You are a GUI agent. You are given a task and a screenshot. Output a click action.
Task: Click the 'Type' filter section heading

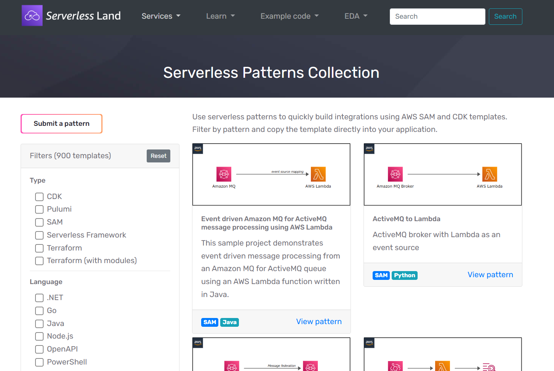[x=38, y=180]
